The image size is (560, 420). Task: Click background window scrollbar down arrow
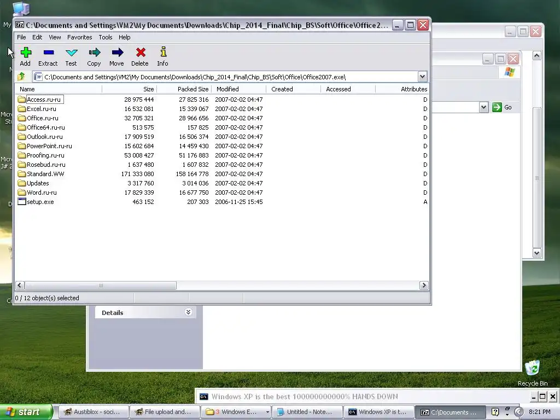536,253
